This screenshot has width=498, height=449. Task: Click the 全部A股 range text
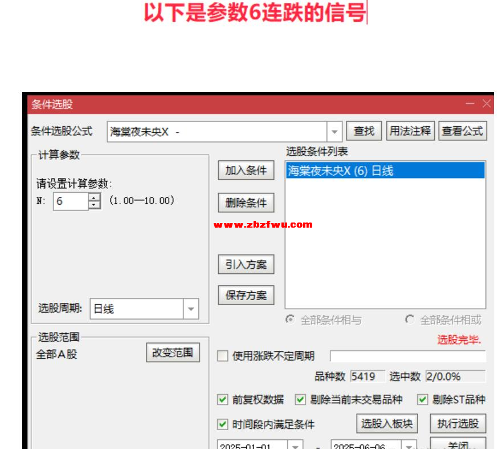click(x=56, y=354)
